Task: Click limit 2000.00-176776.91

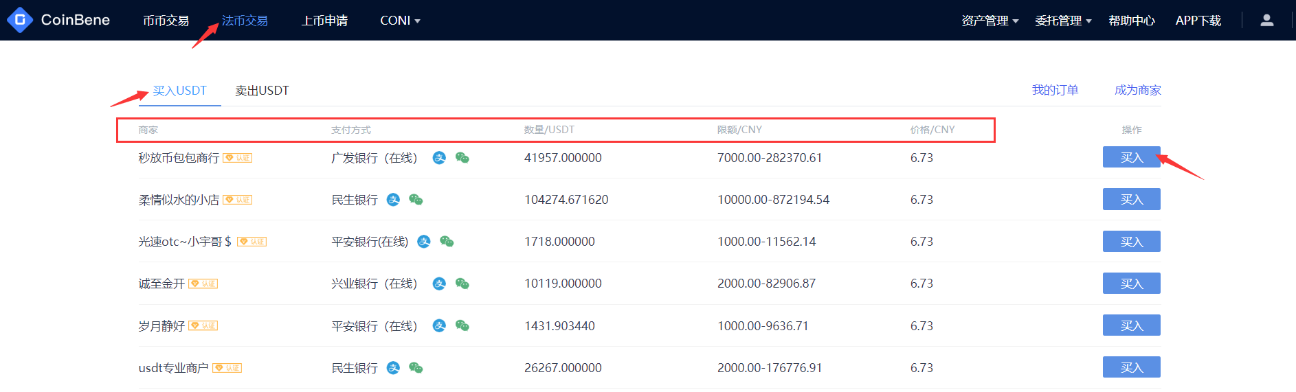Action: tap(770, 368)
